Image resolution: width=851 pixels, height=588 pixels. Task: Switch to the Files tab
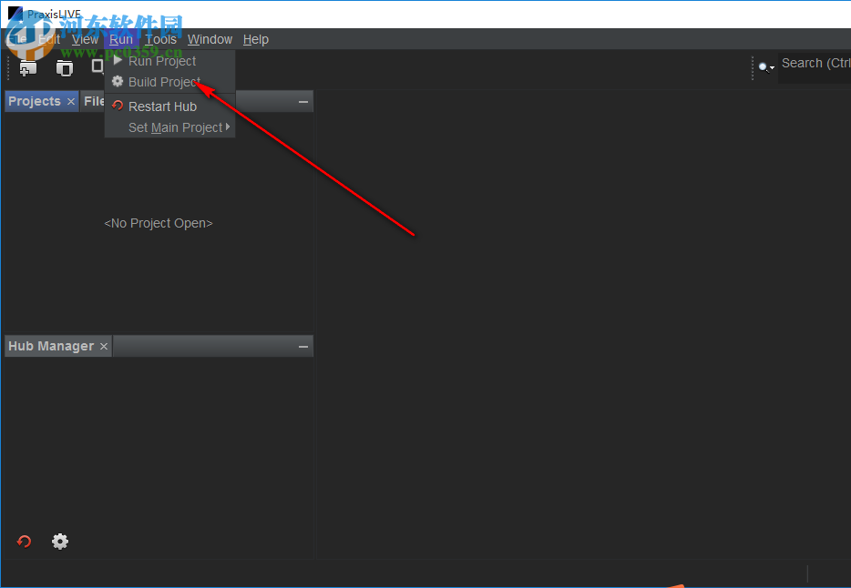pyautogui.click(x=93, y=101)
